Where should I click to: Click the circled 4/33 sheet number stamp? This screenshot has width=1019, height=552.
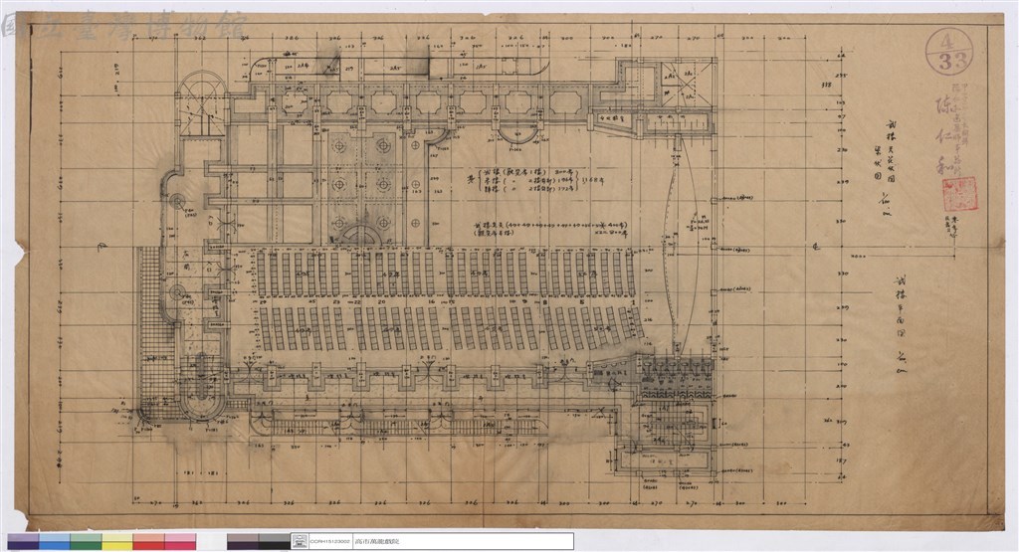coord(949,51)
